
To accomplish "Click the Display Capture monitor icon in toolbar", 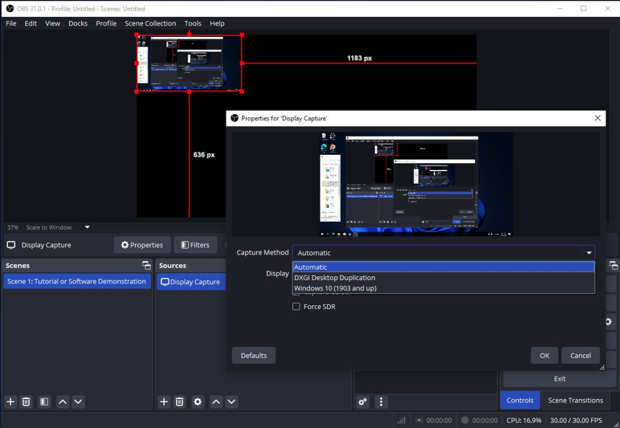I will [11, 245].
